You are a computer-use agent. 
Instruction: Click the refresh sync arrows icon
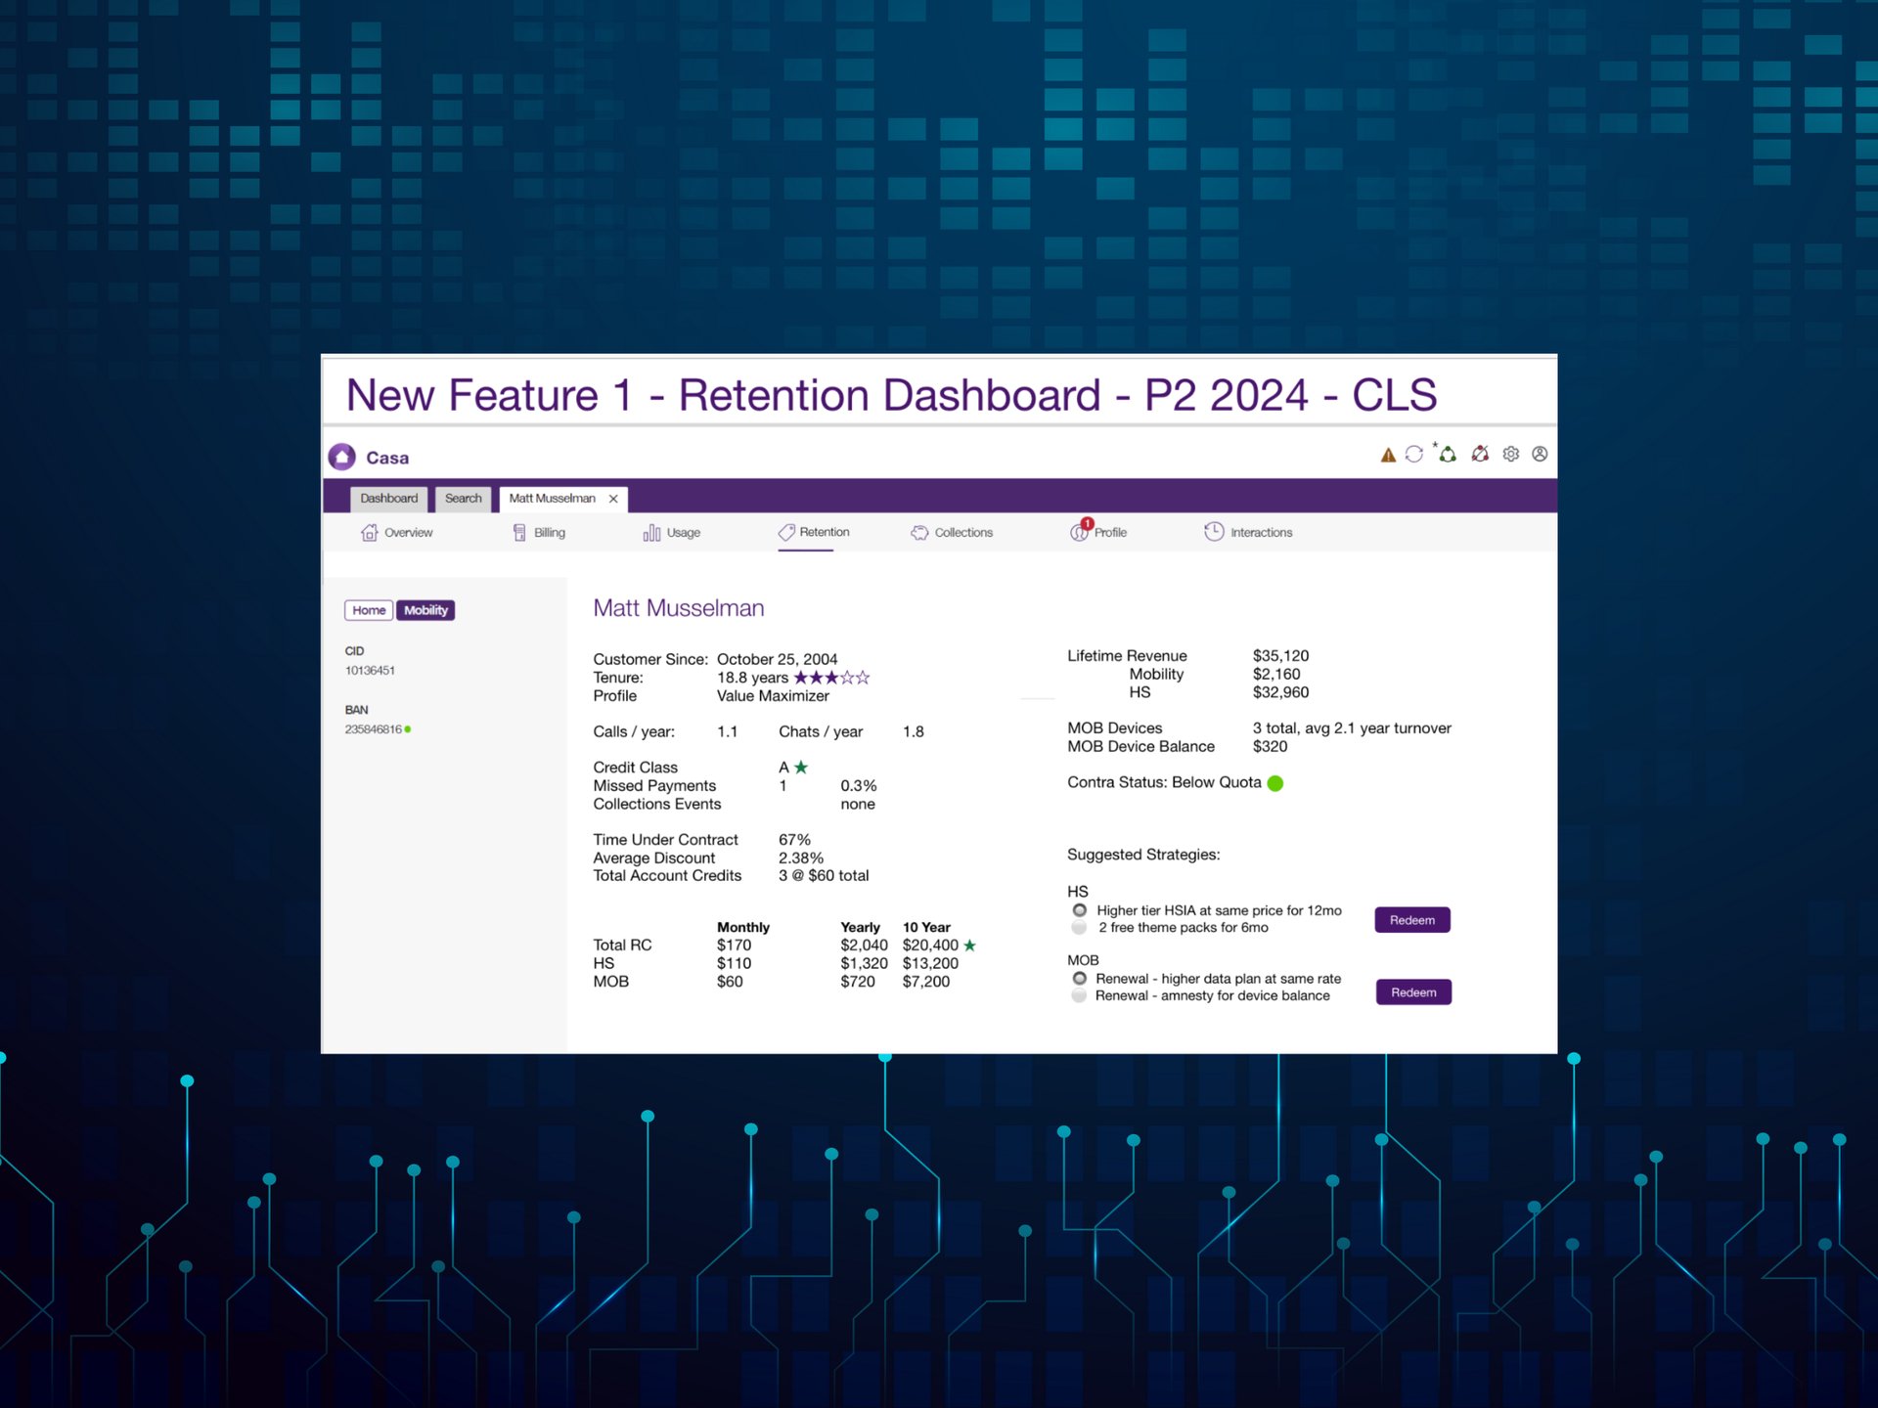click(x=1413, y=455)
